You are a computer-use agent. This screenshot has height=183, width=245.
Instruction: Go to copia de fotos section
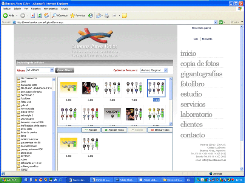click(200, 64)
